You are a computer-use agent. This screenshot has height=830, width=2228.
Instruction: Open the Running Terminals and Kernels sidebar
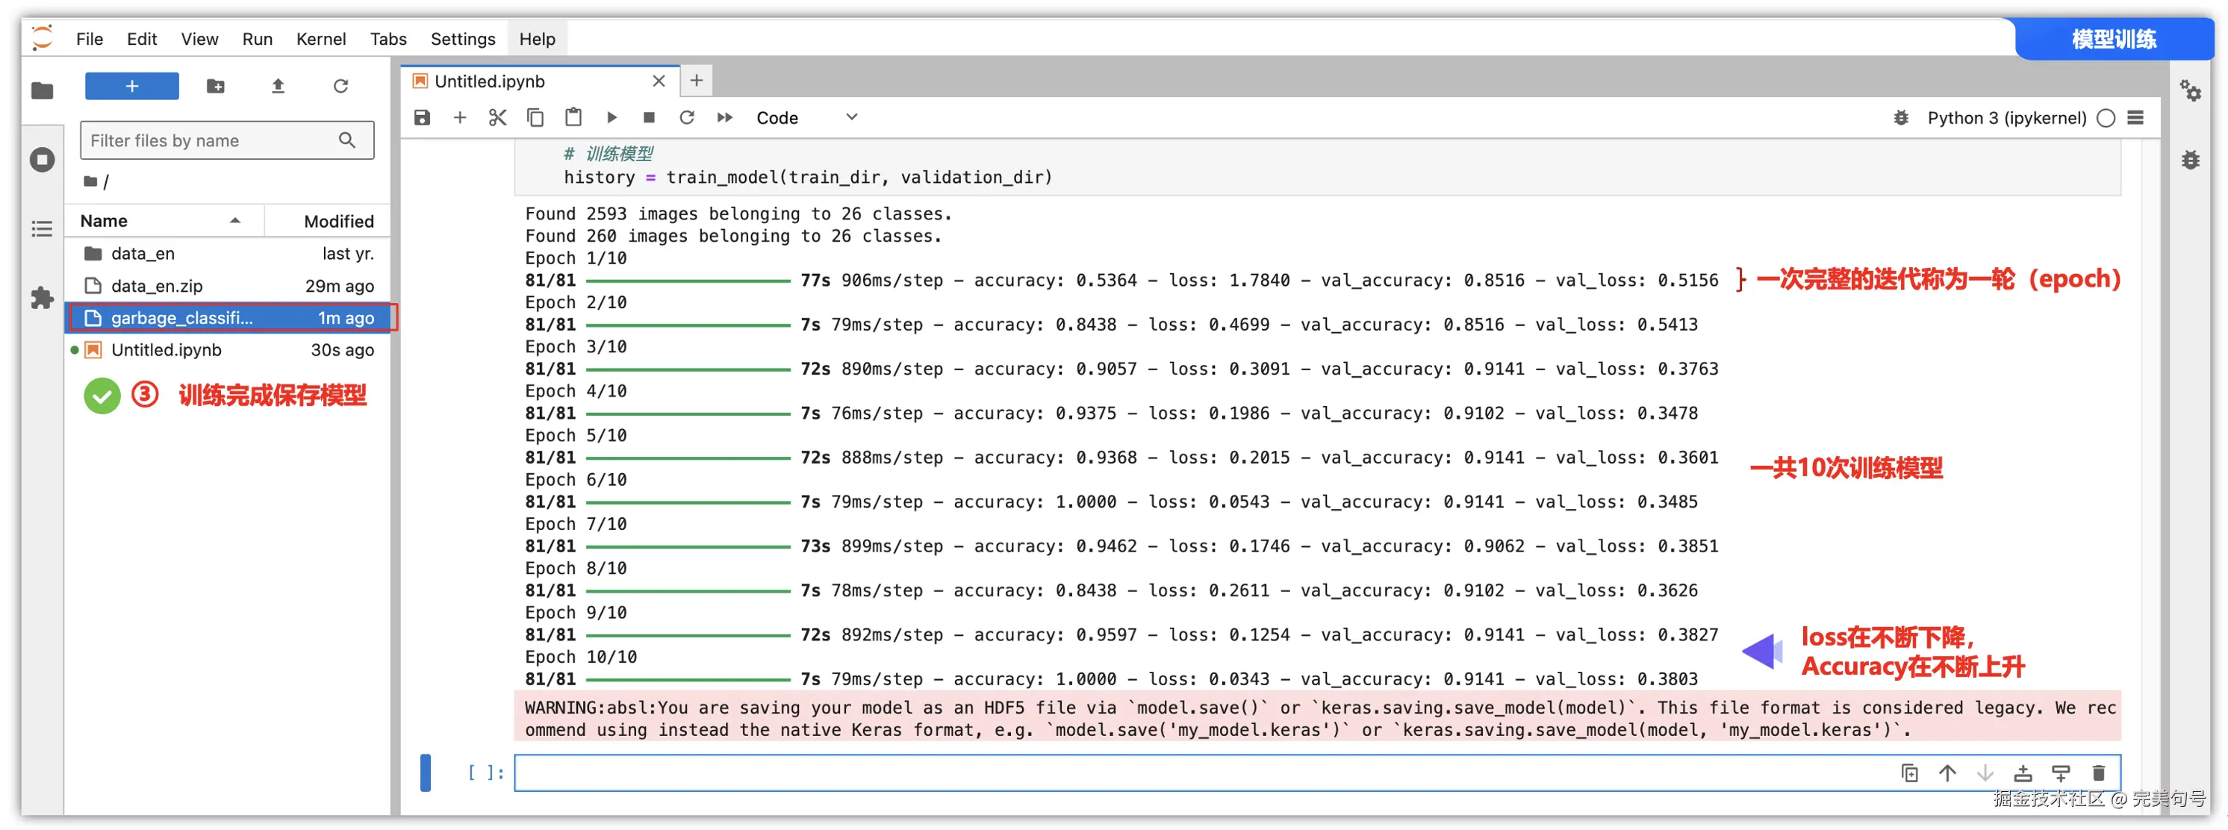coord(42,160)
